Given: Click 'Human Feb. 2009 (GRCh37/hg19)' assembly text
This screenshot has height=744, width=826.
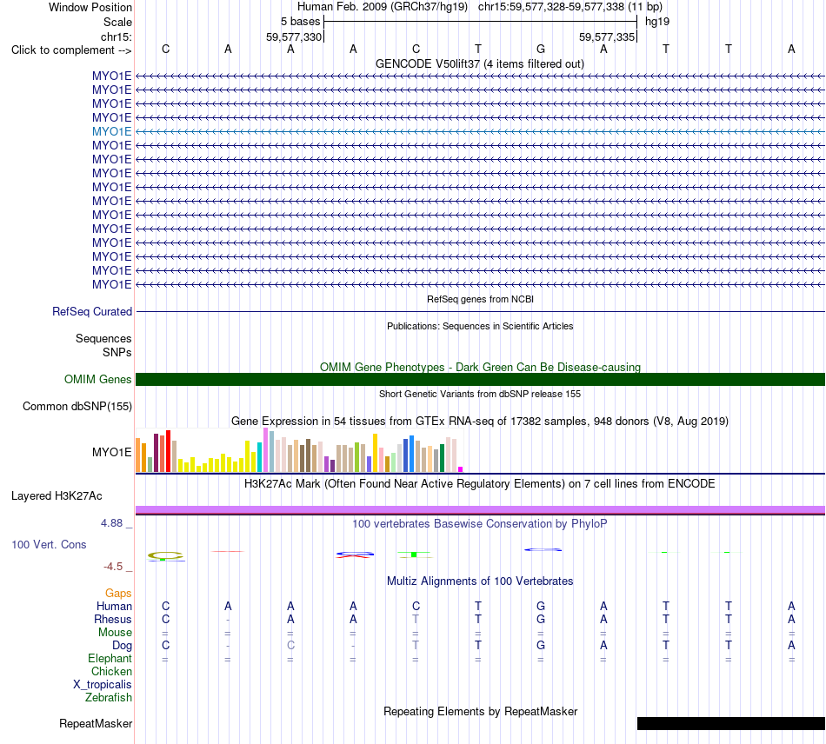Looking at the screenshot, I should (x=383, y=7).
